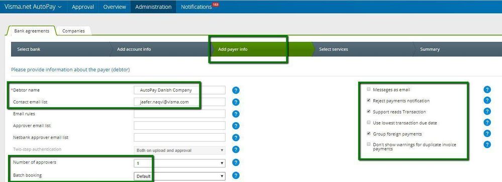The width and height of the screenshot is (502, 182).
Task: Open help icon for Debtor name
Action: coord(236,90)
